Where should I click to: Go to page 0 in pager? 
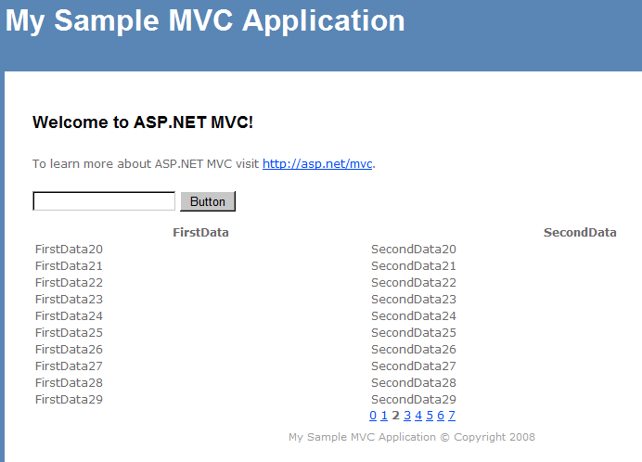373,416
